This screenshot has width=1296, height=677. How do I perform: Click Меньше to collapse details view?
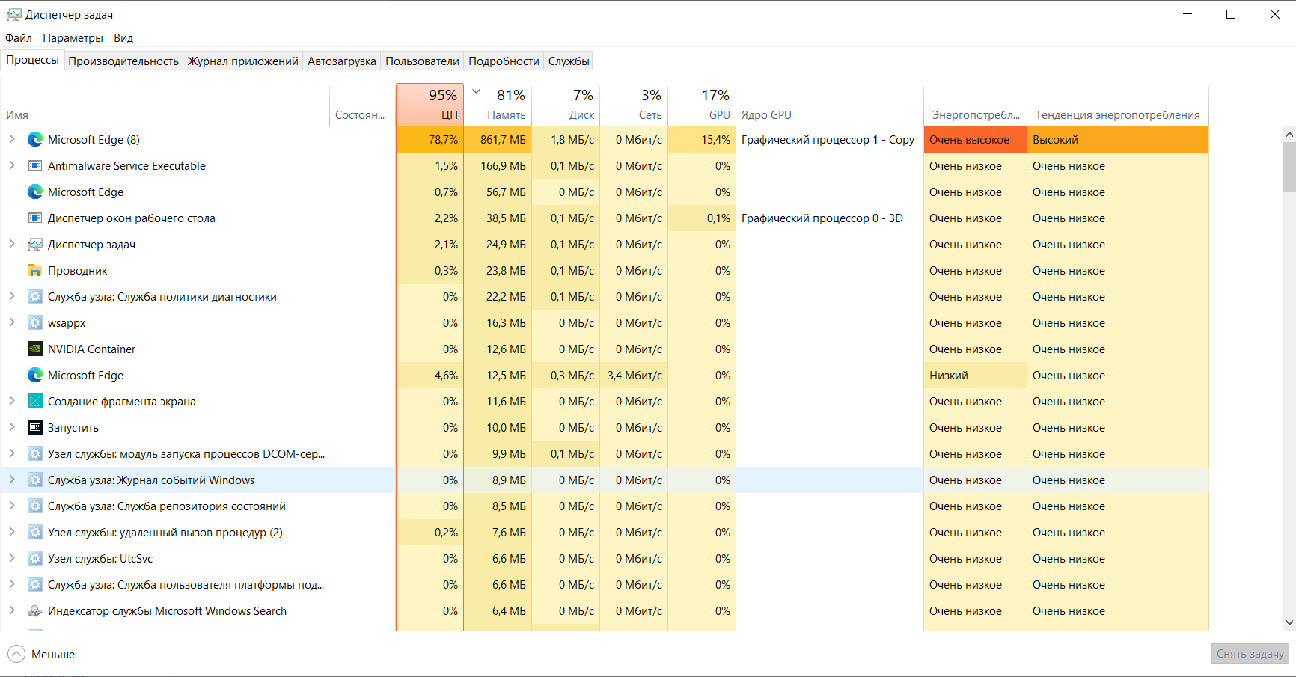(x=42, y=654)
